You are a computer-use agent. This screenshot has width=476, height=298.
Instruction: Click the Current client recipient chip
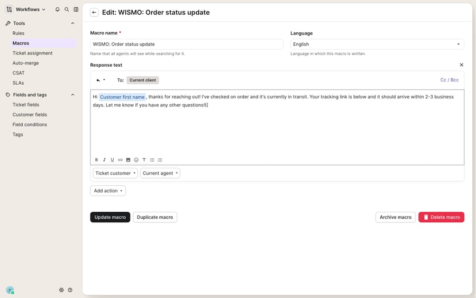143,80
